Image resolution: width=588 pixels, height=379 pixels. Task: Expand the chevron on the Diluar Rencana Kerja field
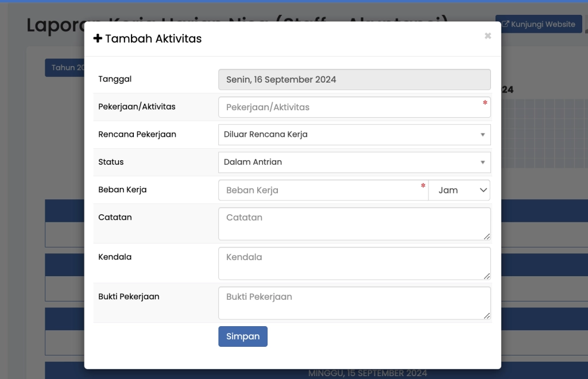(482, 134)
